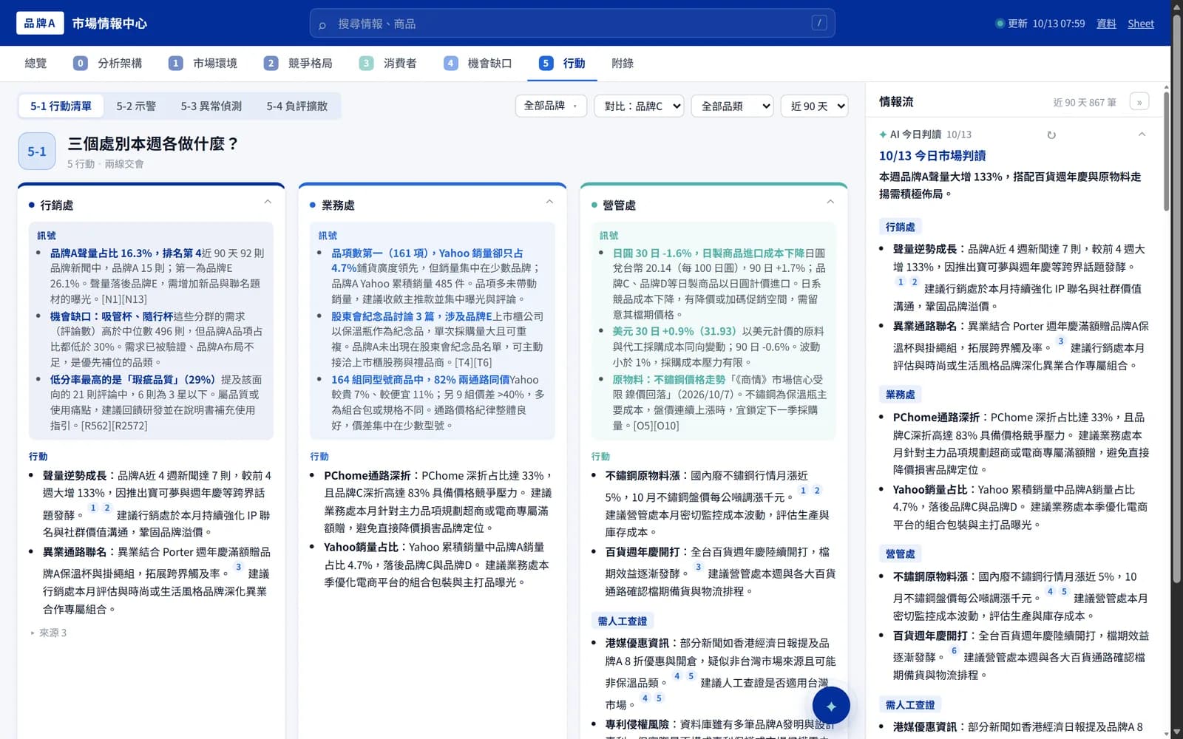Click the 品牌A聲量占比 16.3% headline in 行銷處
The width and height of the screenshot is (1183, 739).
tap(126, 253)
